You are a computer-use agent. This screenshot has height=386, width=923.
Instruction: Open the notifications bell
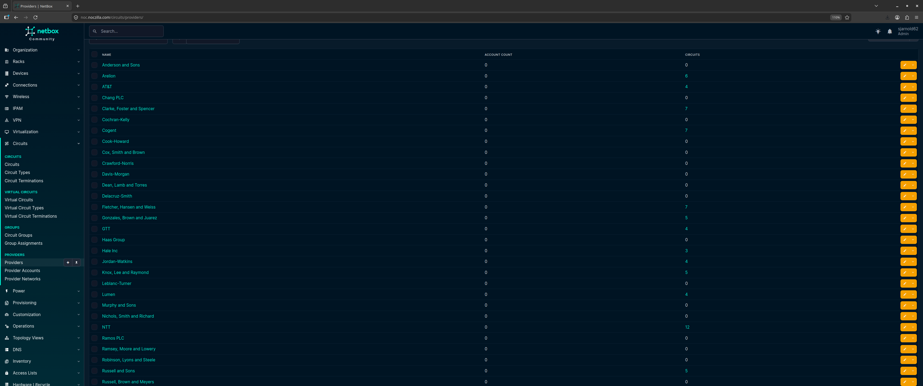(x=890, y=32)
